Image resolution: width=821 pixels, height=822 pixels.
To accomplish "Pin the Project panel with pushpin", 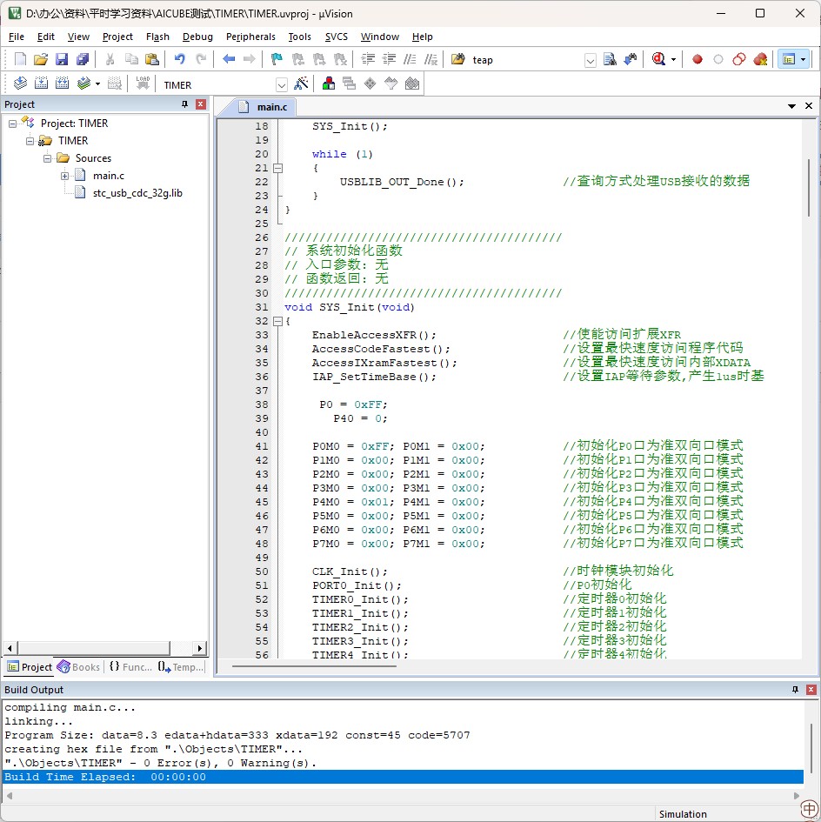I will [x=184, y=104].
